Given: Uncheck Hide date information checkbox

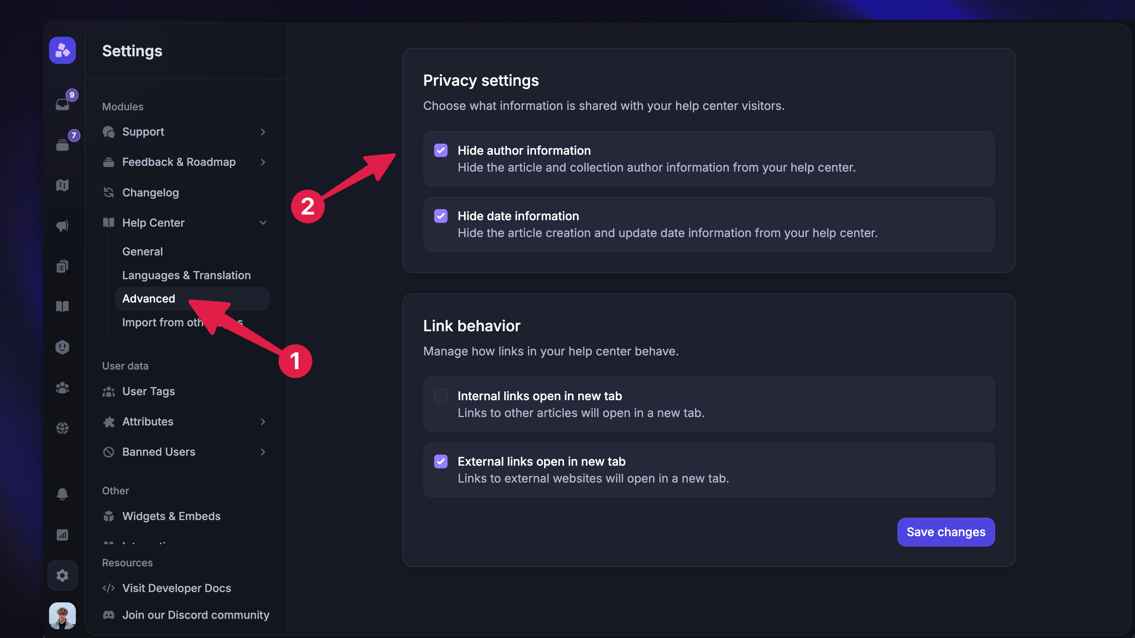Looking at the screenshot, I should [441, 216].
